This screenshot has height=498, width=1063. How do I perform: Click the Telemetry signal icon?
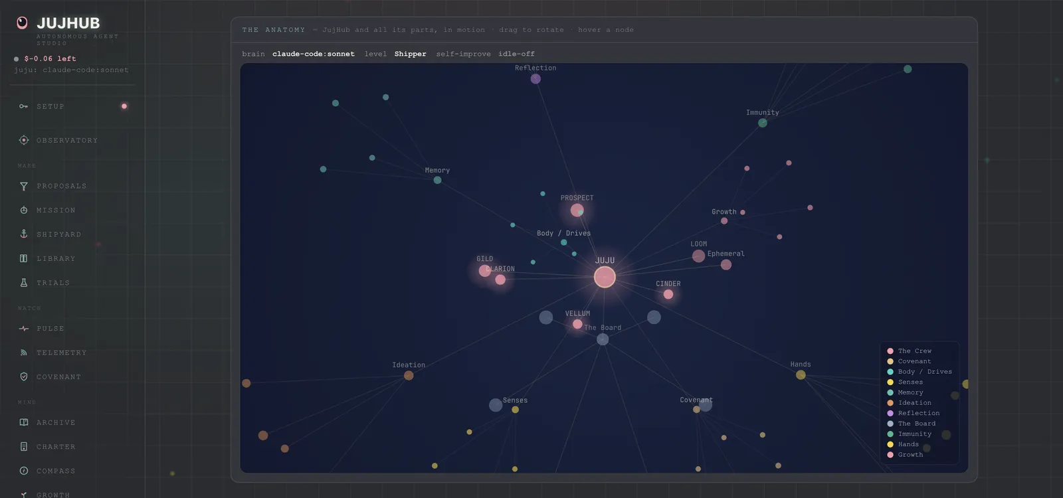[x=24, y=353]
